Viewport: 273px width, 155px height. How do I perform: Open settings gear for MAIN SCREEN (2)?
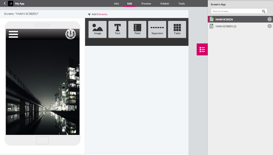[269, 26]
